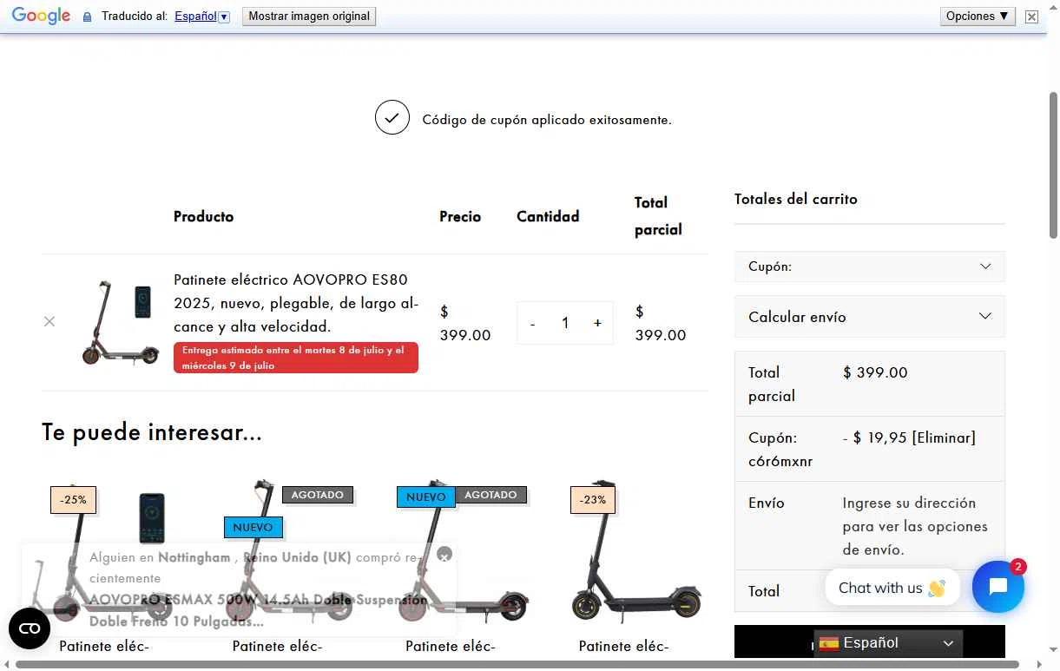This screenshot has height=671, width=1060.
Task: Click the Google logo in translate bar
Action: pyautogui.click(x=41, y=16)
